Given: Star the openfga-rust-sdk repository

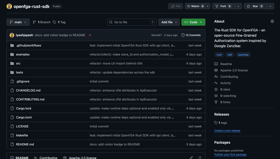Looking at the screenshot, I should [x=255, y=6].
